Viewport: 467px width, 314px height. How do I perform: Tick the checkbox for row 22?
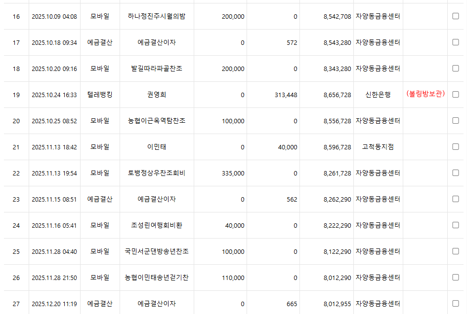pos(455,173)
